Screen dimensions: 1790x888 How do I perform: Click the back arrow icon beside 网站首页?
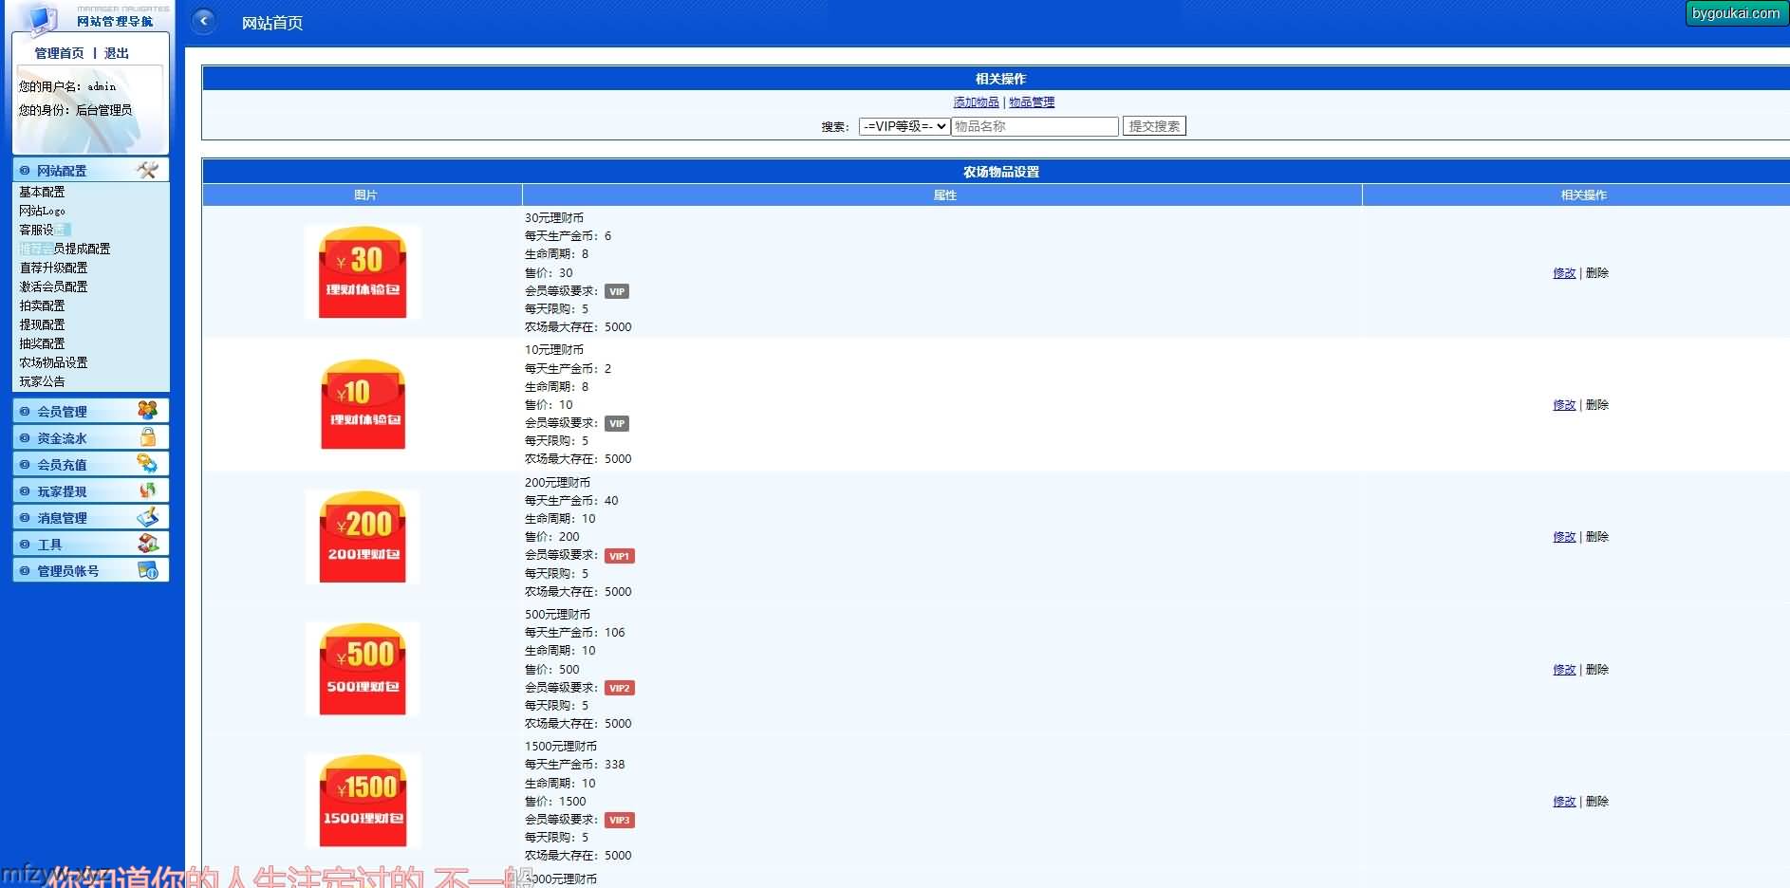click(x=203, y=21)
